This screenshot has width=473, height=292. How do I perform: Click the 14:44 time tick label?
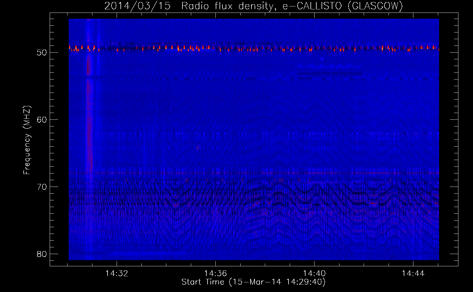coord(413,274)
